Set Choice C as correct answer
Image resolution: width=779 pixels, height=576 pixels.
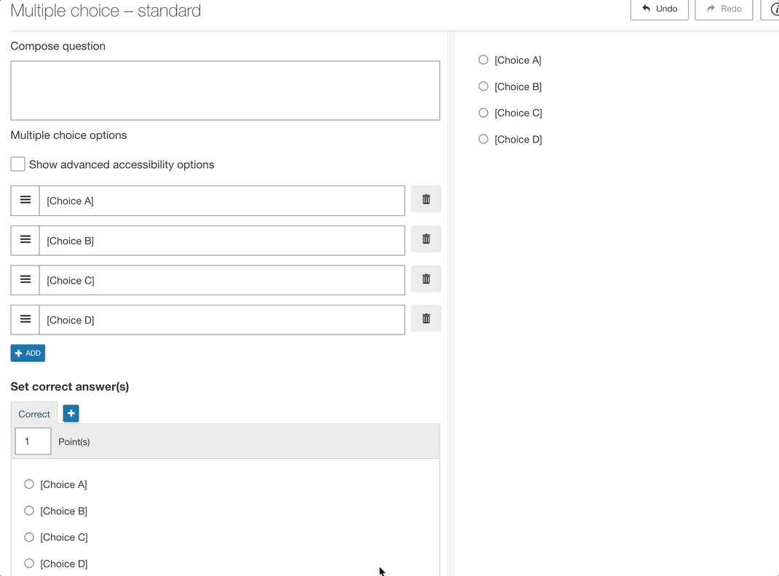[x=29, y=537]
